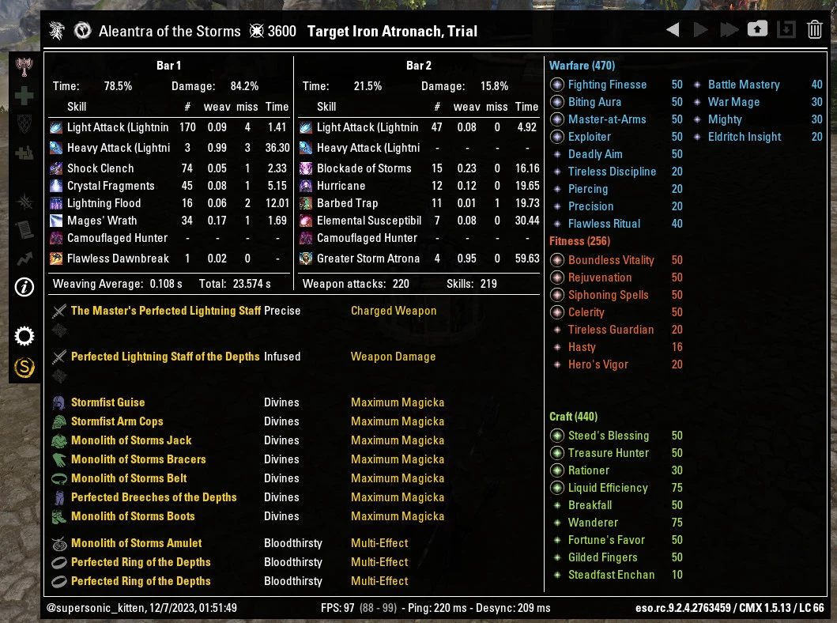Select the Bar 1 header
837x623 pixels.
pyautogui.click(x=168, y=66)
